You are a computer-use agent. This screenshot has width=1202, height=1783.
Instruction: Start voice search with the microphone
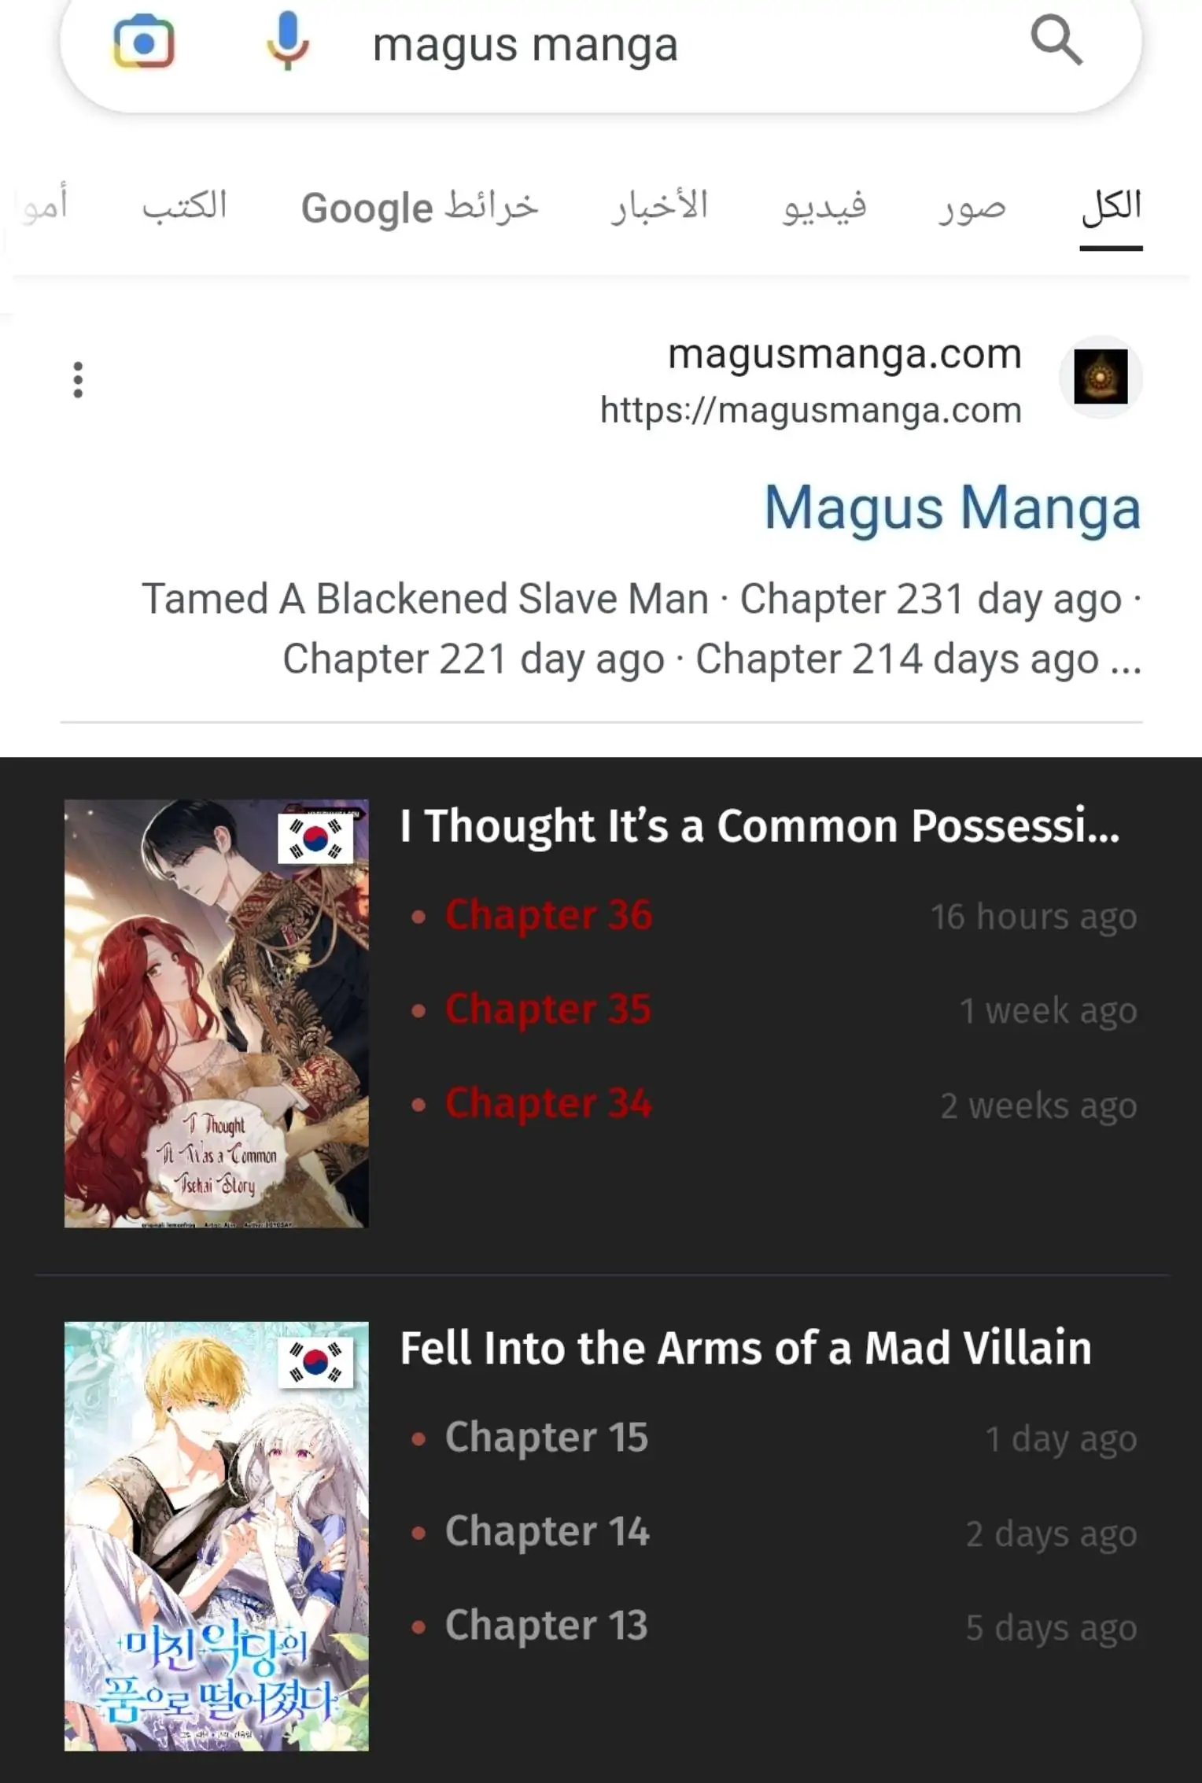pos(287,42)
